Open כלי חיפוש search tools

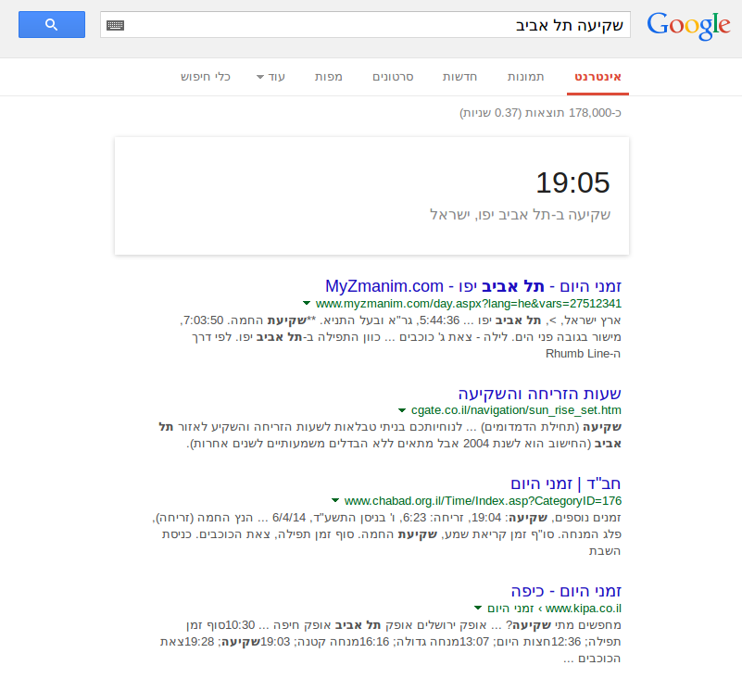click(x=206, y=77)
